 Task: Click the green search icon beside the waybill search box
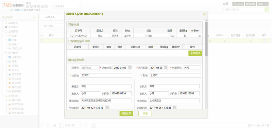click(x=267, y=10)
